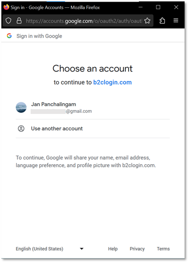Select Use another account
This screenshot has height=263, width=189.
(93, 129)
